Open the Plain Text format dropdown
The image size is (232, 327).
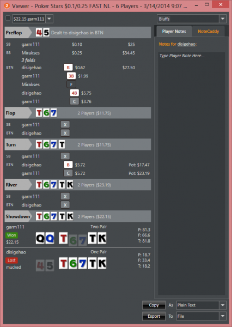(x=202, y=305)
